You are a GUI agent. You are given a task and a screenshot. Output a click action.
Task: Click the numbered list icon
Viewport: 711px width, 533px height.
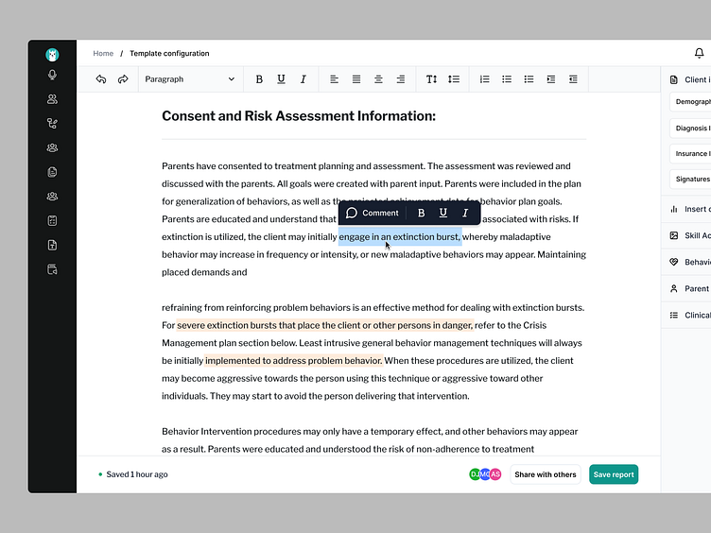(484, 79)
